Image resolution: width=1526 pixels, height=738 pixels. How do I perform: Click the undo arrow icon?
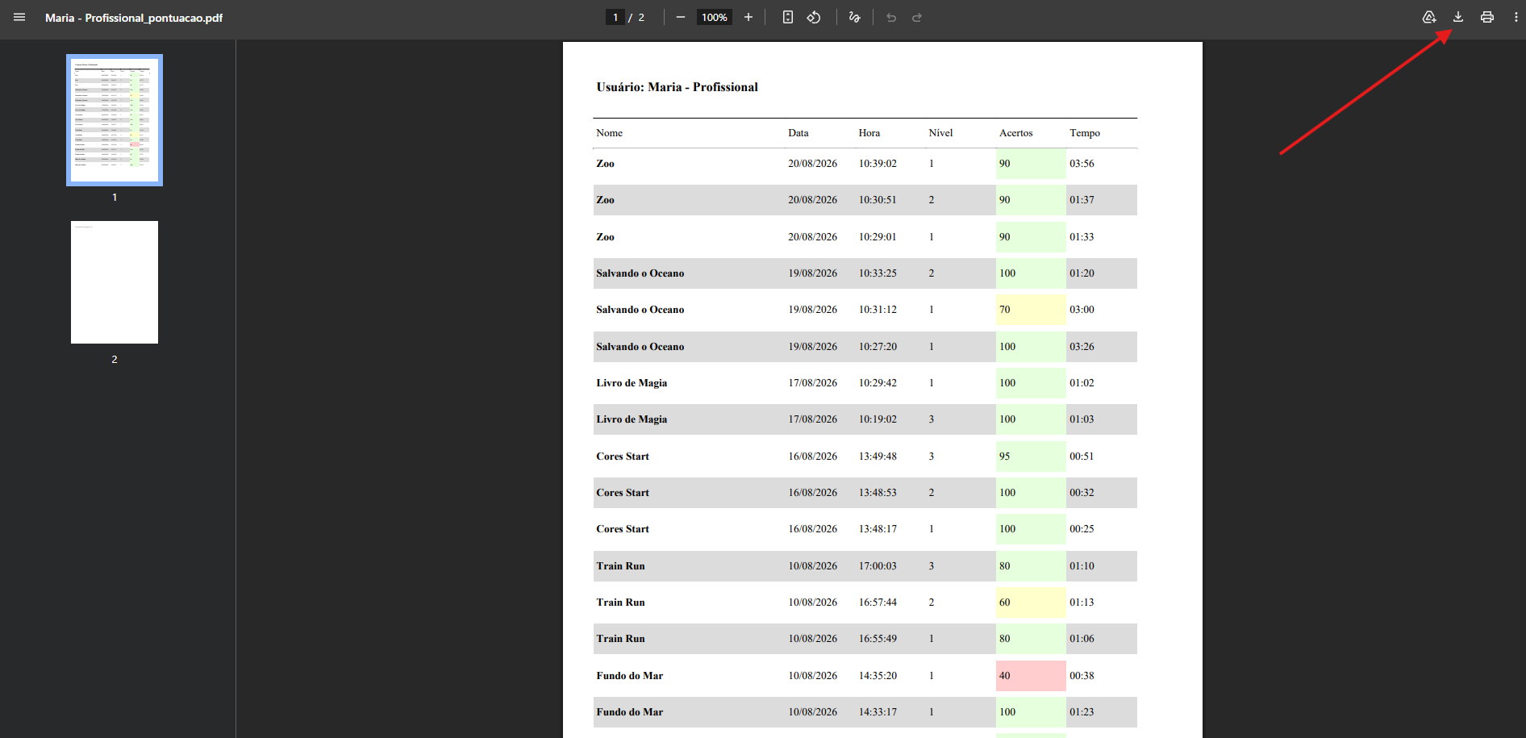[x=891, y=17]
